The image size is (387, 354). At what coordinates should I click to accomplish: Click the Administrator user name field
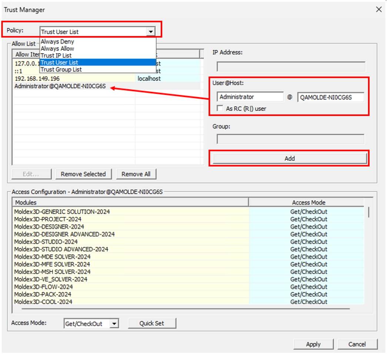(x=250, y=97)
